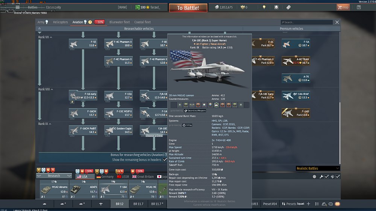Select the plane icon preset tab

101,204
